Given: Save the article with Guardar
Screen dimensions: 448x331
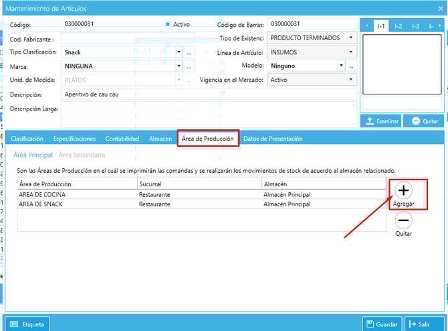Looking at the screenshot, I should (x=381, y=324).
